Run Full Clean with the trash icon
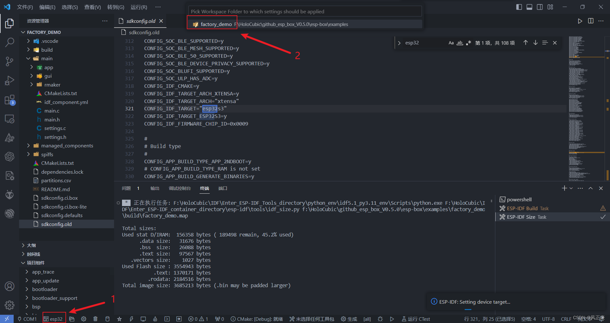Screen dimensions: 610x323 pos(96,319)
